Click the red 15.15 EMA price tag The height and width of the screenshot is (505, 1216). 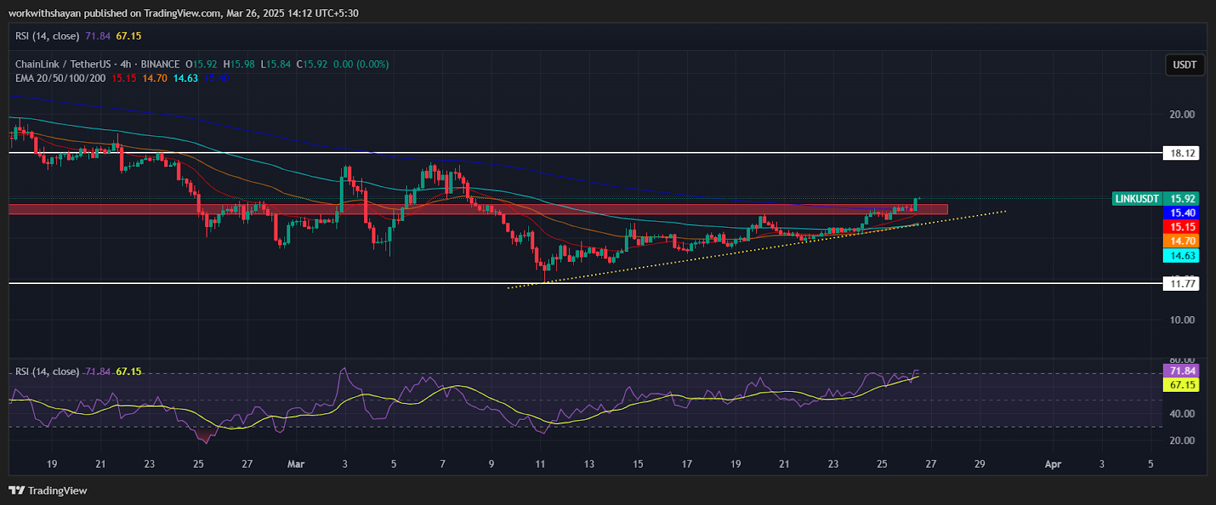[x=1182, y=227]
